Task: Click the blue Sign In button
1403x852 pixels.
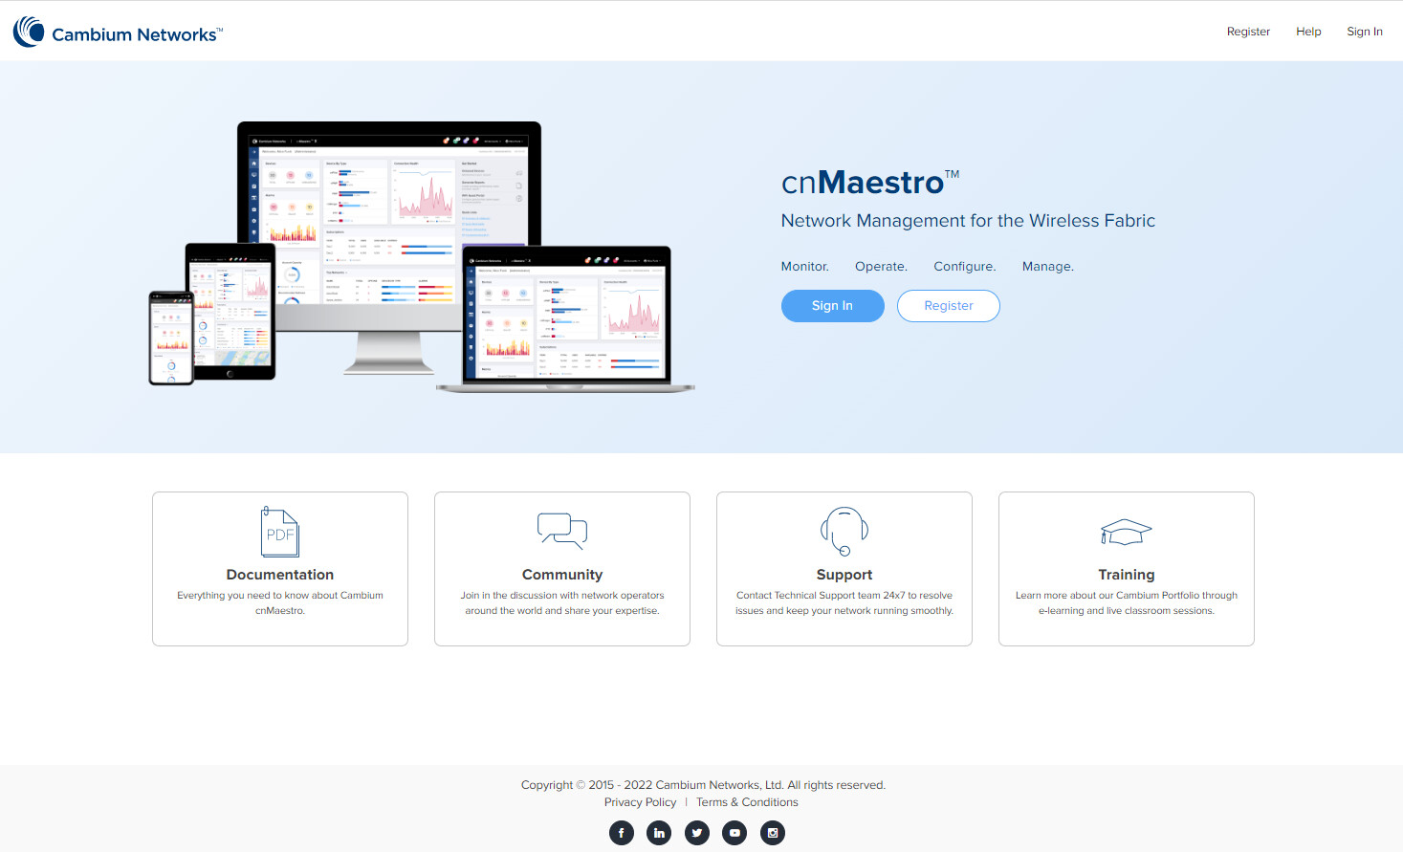Action: click(833, 306)
